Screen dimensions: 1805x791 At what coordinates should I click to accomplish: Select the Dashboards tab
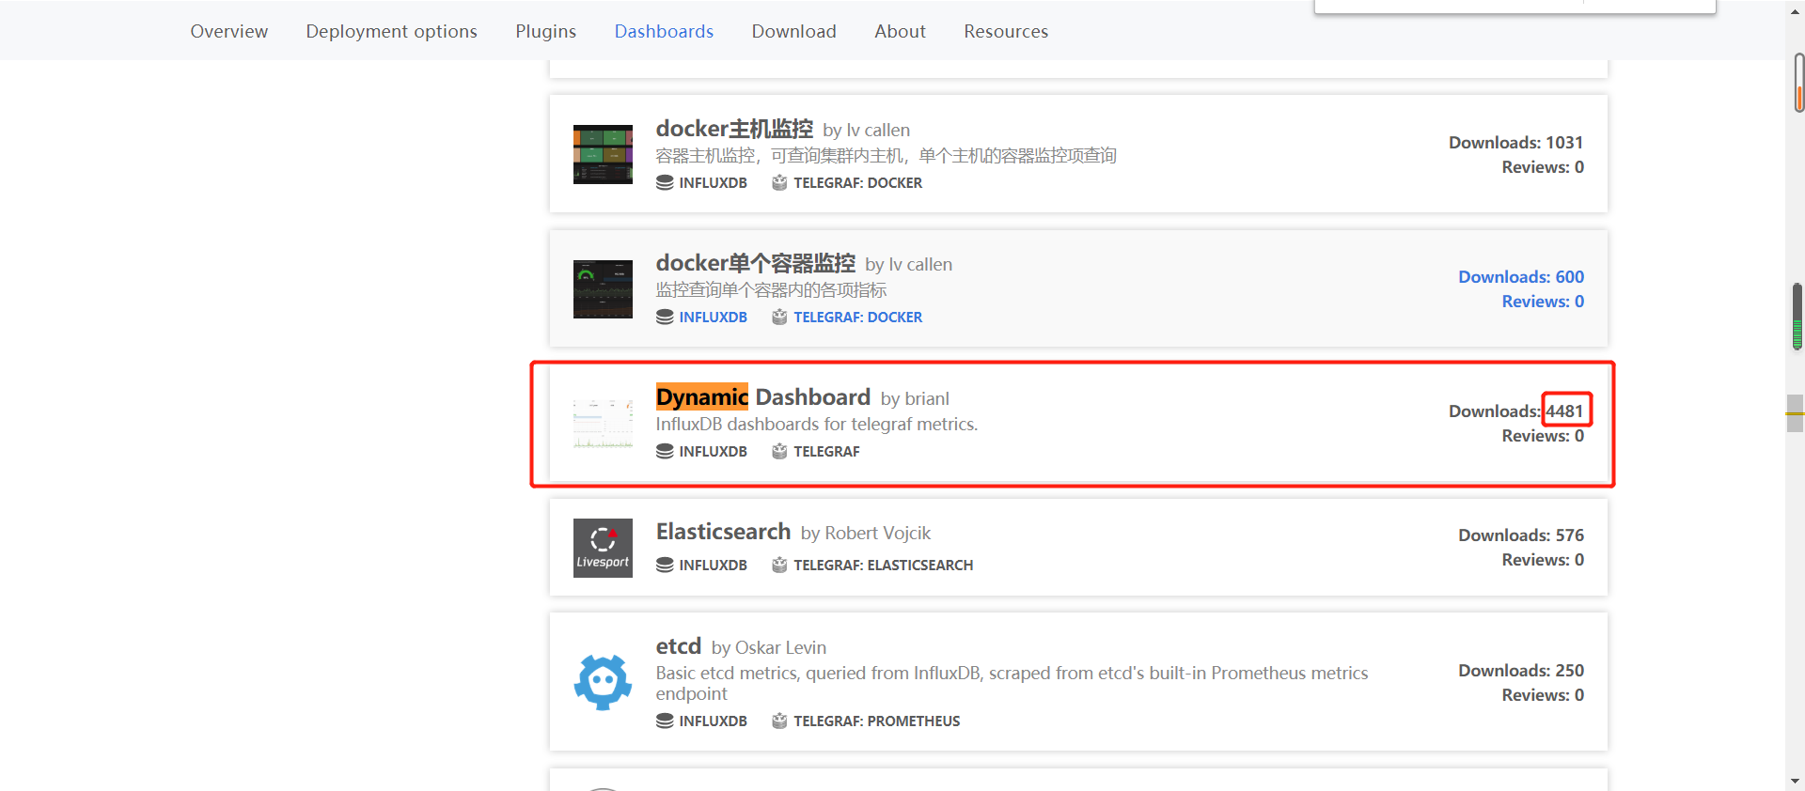click(x=664, y=31)
